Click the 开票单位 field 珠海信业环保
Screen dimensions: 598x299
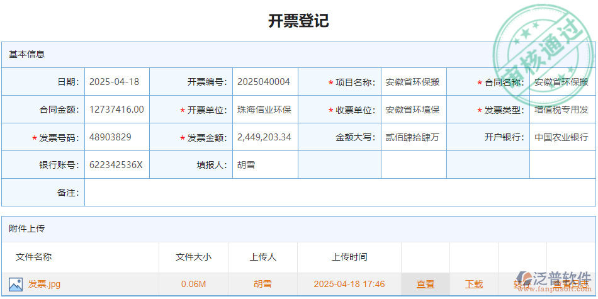point(264,110)
